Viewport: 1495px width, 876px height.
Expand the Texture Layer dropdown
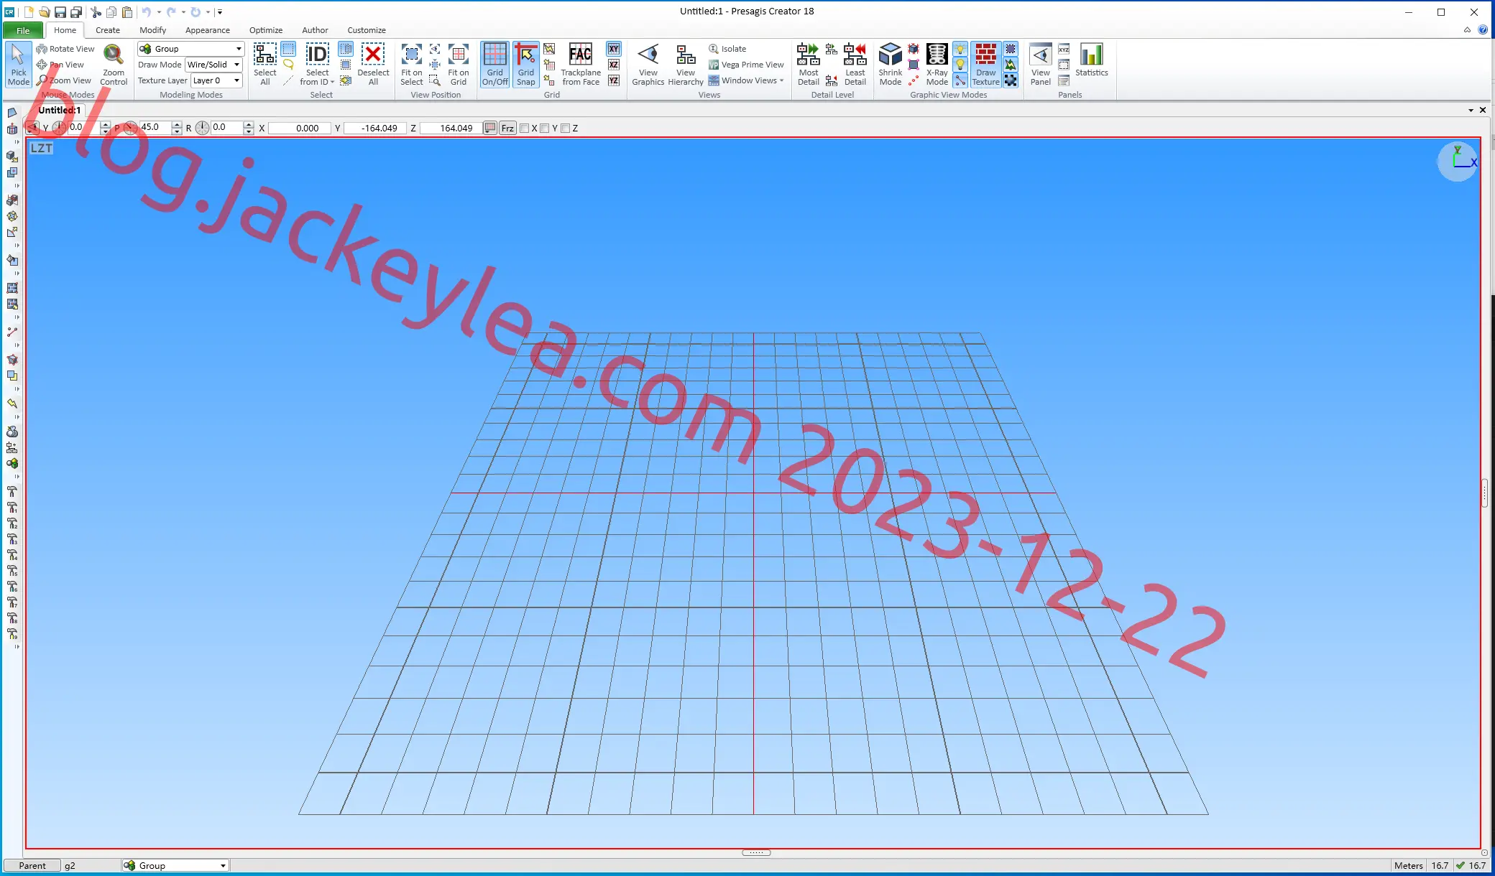pos(216,80)
